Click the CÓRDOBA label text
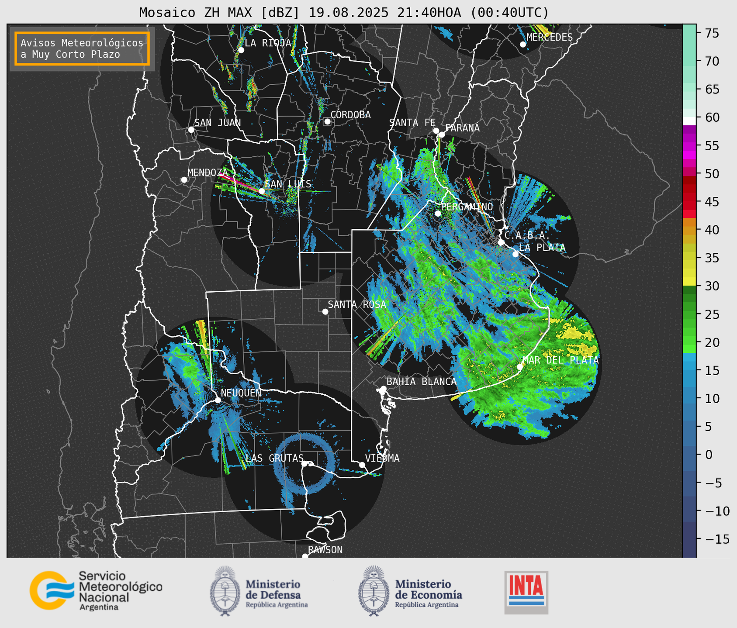The image size is (737, 628). (x=351, y=114)
